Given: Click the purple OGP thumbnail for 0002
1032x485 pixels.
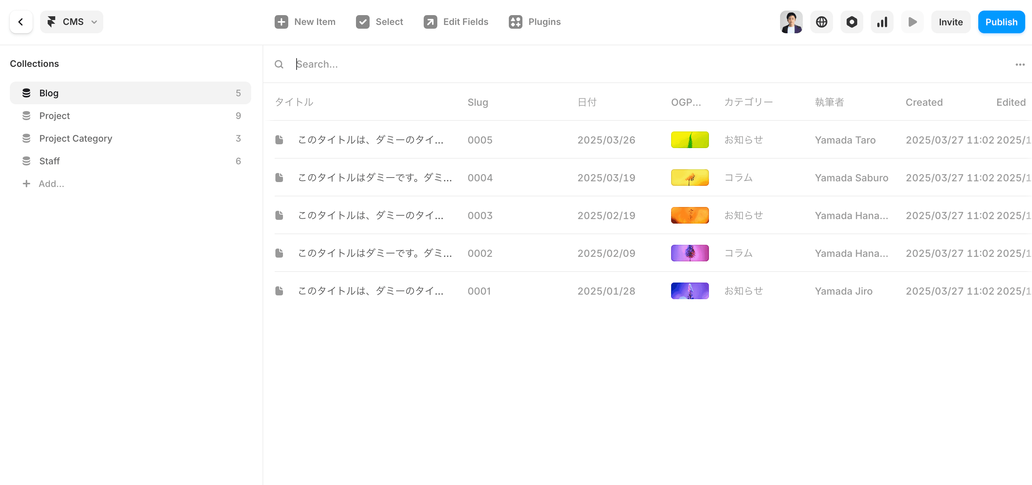Looking at the screenshot, I should pyautogui.click(x=690, y=253).
